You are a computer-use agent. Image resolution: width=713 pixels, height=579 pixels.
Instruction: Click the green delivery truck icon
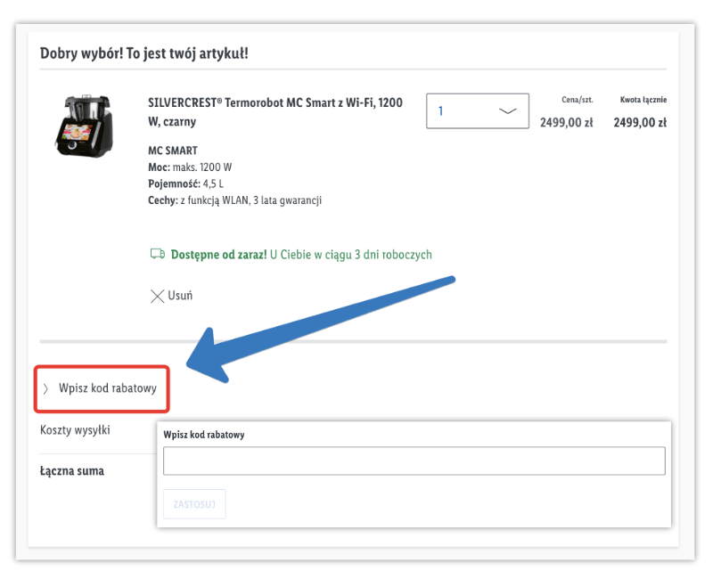158,254
